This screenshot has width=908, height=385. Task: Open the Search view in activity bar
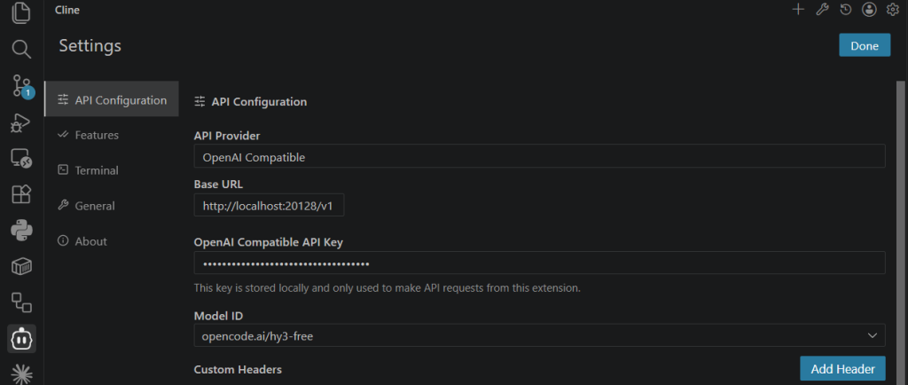(x=21, y=49)
